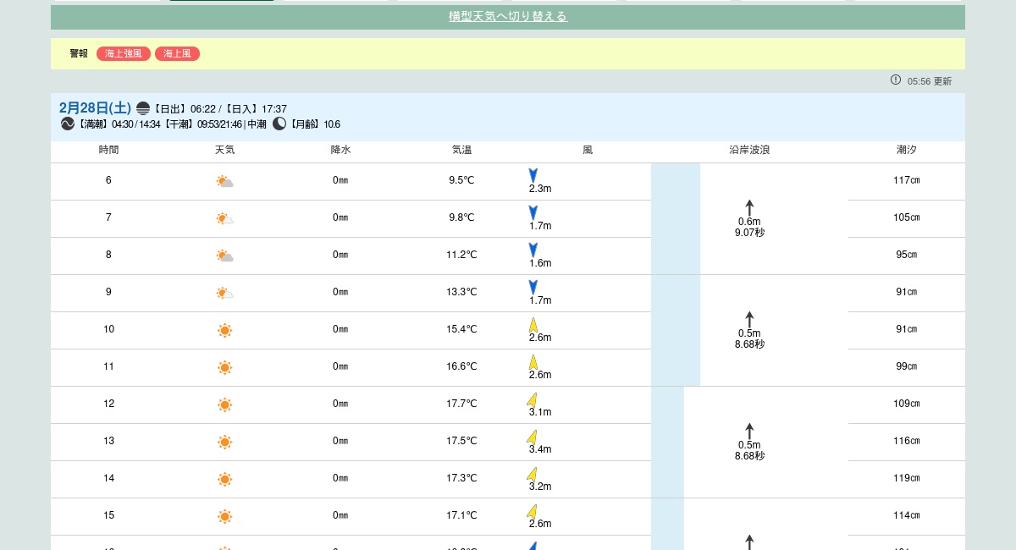Viewport: 1016px width, 550px height.
Task: Click the 横型天気へ切り替える link
Action: tap(507, 16)
